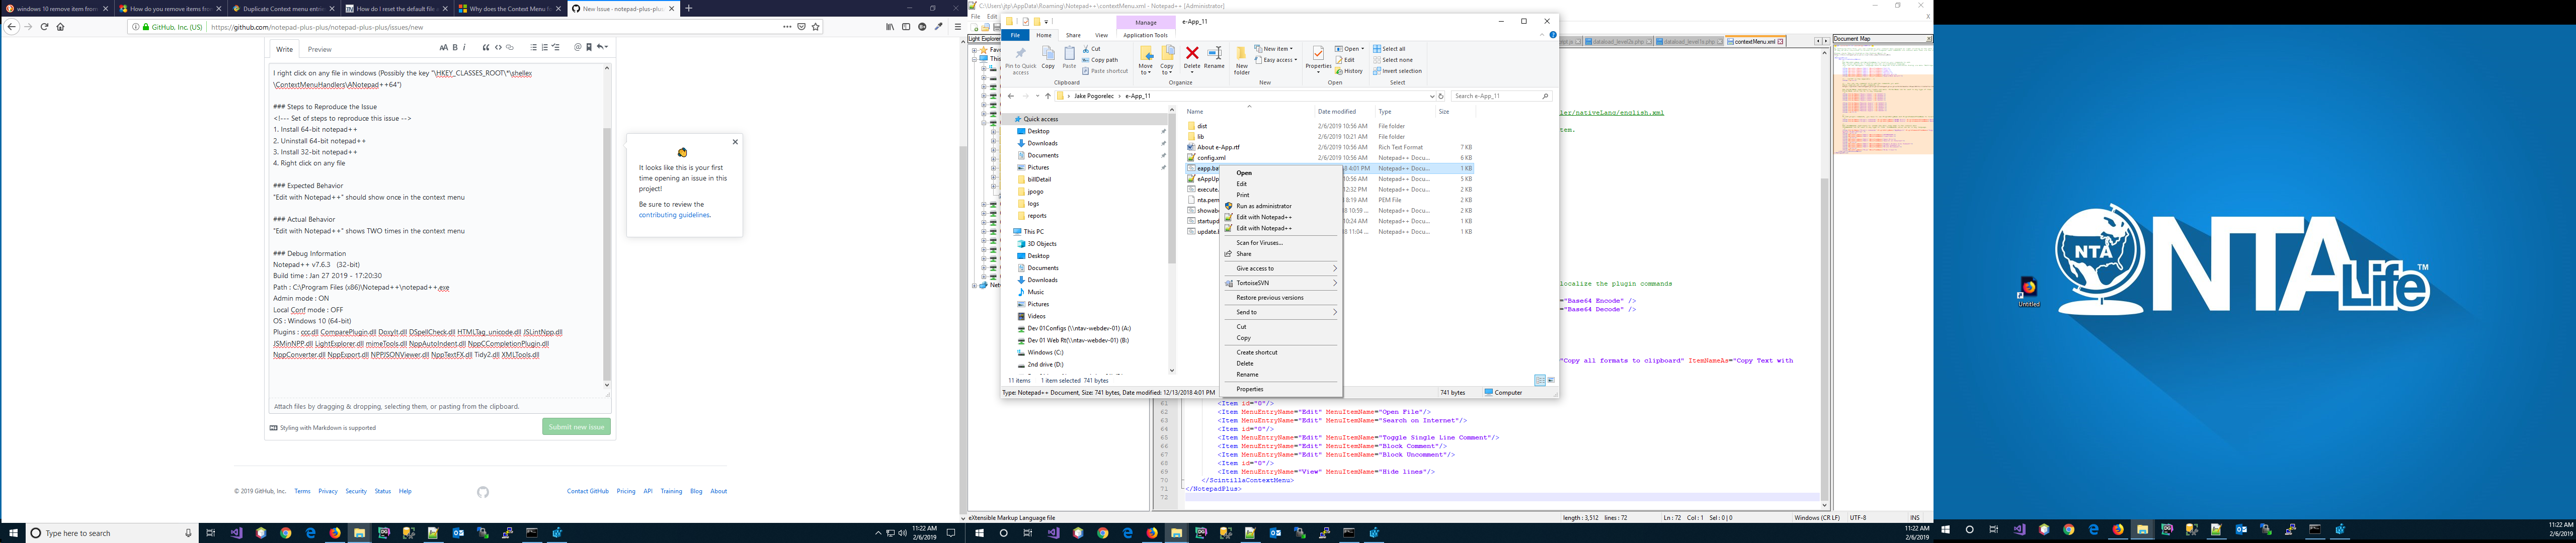The width and height of the screenshot is (2576, 543).
Task: Choose Run as administrator from context menu
Action: (x=1263, y=206)
